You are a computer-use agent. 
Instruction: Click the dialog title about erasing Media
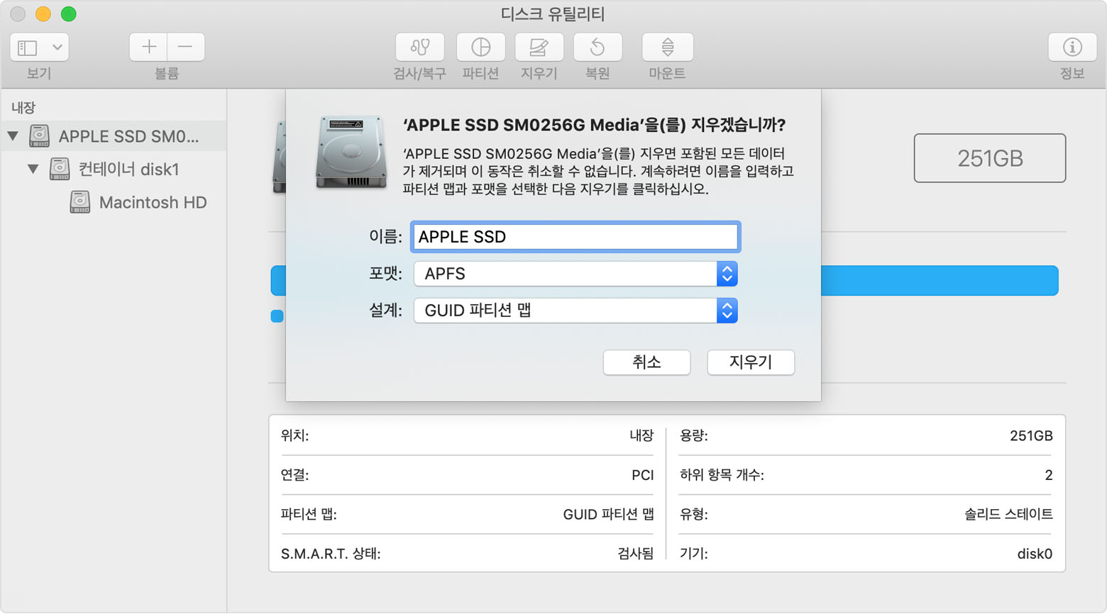tap(595, 125)
